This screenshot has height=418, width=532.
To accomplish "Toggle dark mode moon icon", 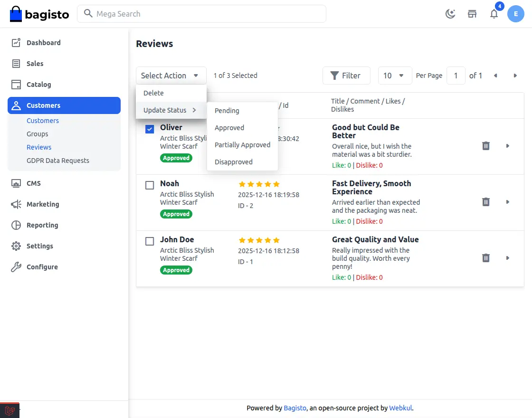I will pyautogui.click(x=450, y=14).
